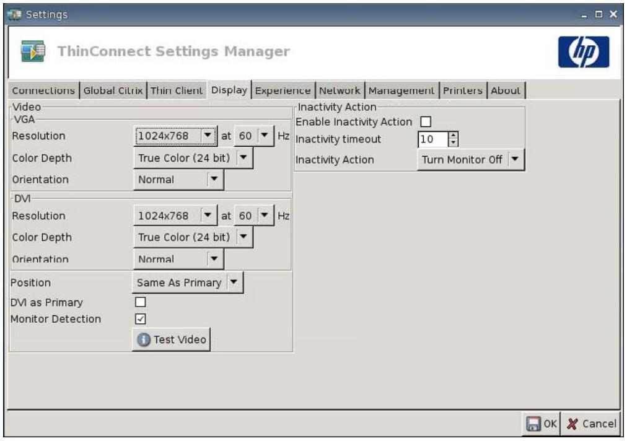Click the Settings window title bar icon
The image size is (627, 441).
(14, 15)
